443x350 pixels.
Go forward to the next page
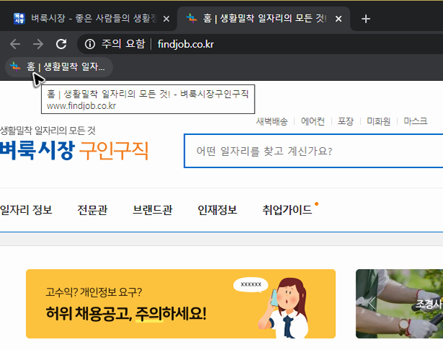point(38,44)
